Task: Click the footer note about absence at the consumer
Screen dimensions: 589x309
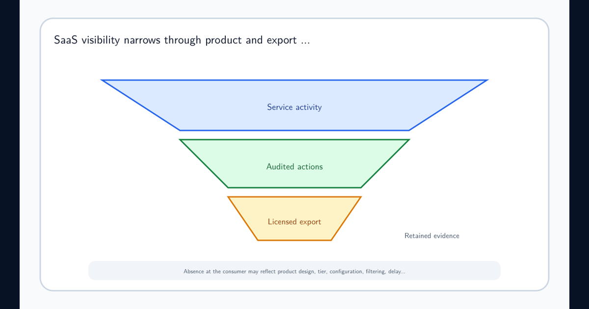Action: (294, 271)
